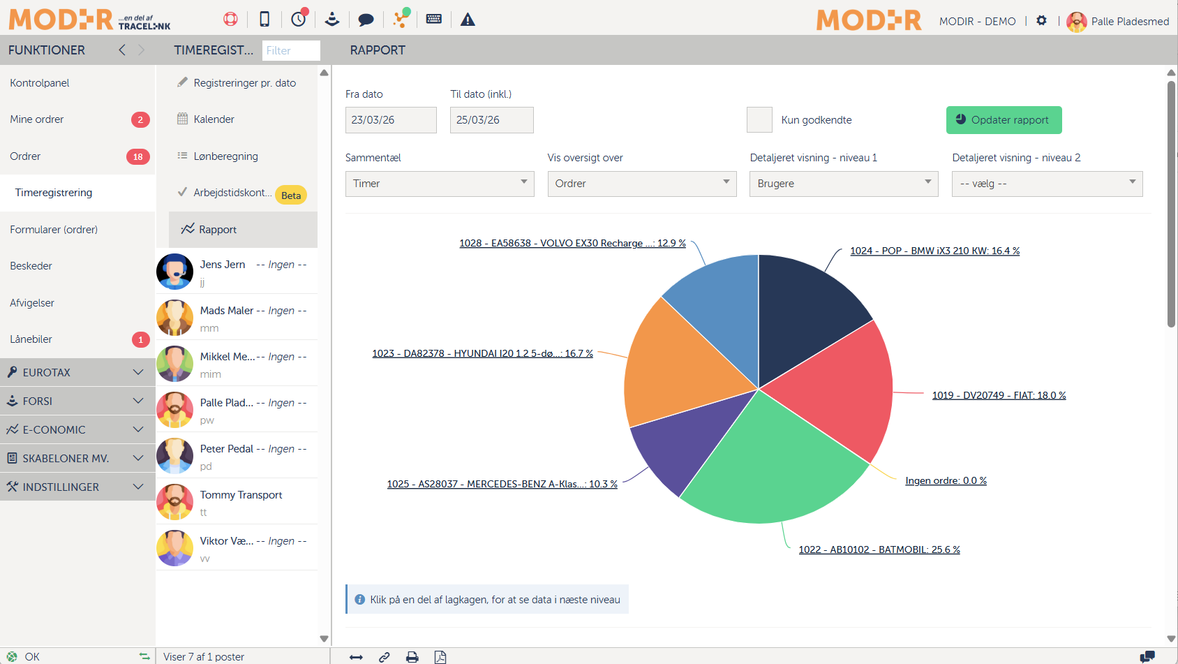Open Detaljeret visning niveau 2 dropdown
Screen dimensions: 1178x664
point(1047,184)
